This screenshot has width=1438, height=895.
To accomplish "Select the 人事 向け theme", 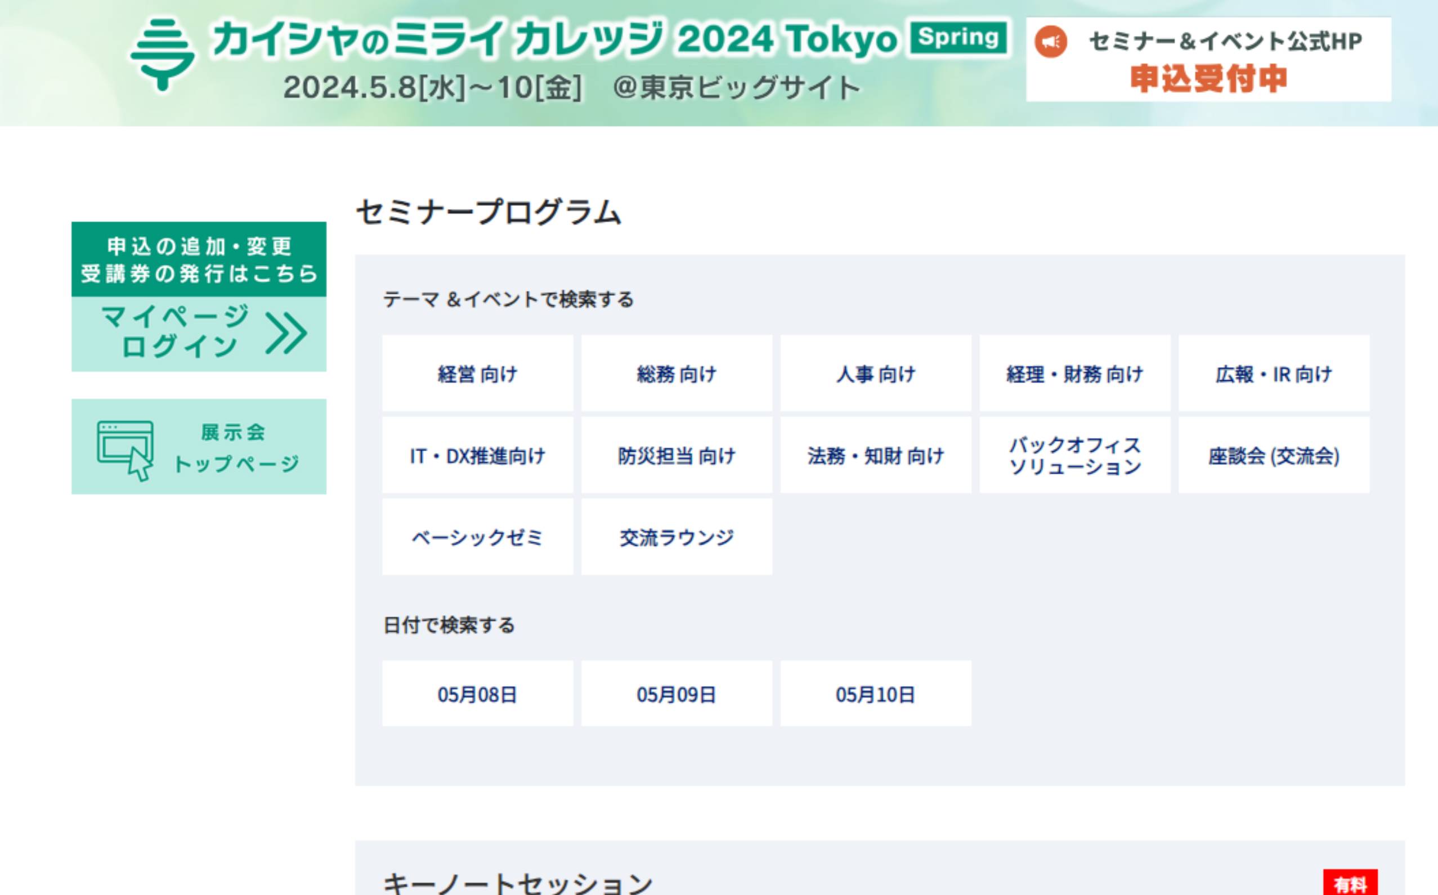I will [x=875, y=374].
